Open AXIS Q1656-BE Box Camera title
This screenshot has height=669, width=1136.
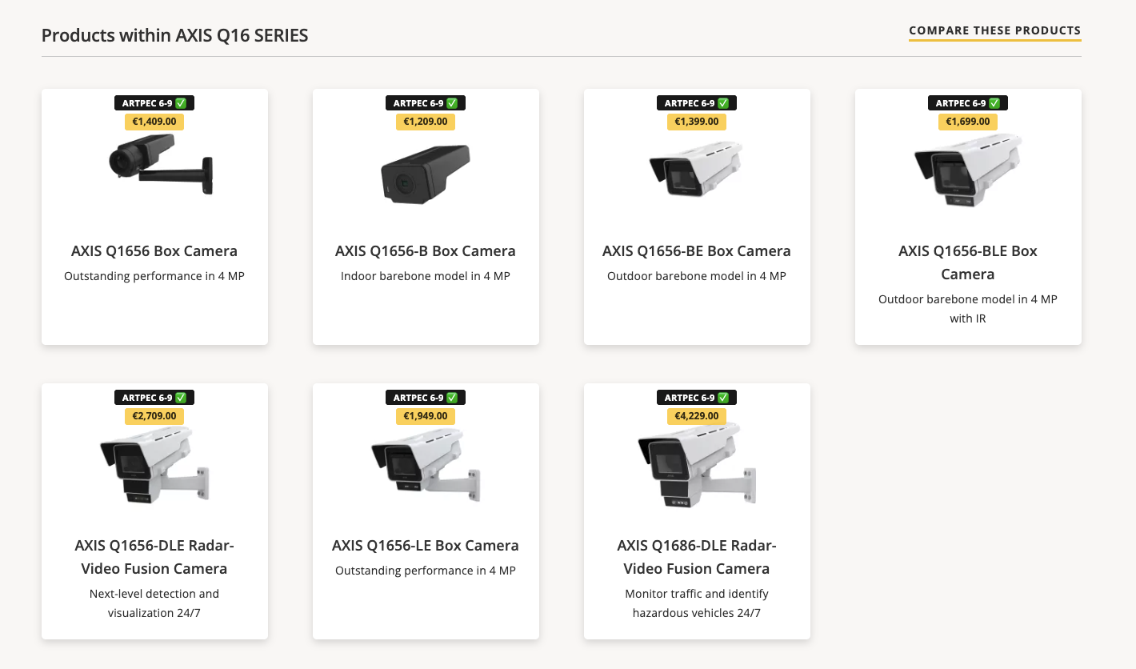pyautogui.click(x=697, y=250)
